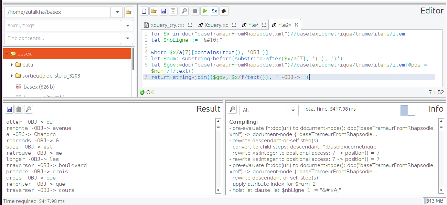Image resolution: width=447 pixels, height=205 pixels.
Task: Switch to Xquery.xq tab
Action: (x=216, y=25)
